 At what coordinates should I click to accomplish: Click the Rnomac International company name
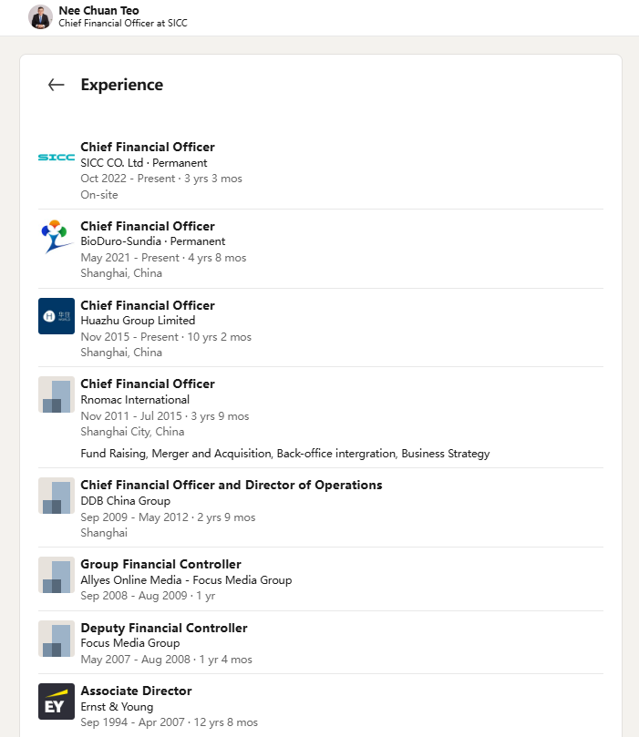(x=135, y=399)
